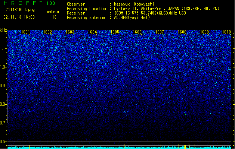This screenshot has height=149, width=235.
Task: Click the ICOM IC-575 receiver description
Action: click(x=150, y=13)
